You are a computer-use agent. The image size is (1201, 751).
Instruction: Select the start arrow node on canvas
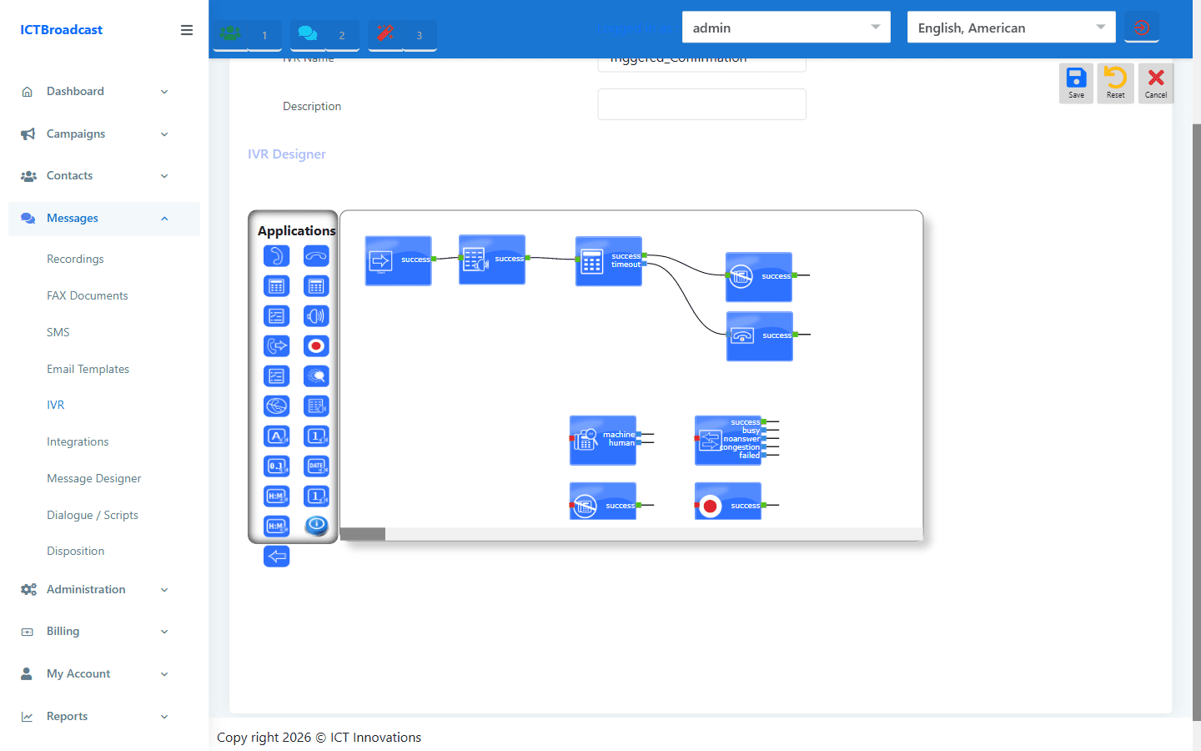point(398,261)
